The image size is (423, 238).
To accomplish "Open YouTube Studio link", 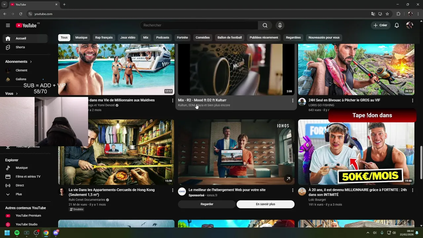I will (25, 224).
